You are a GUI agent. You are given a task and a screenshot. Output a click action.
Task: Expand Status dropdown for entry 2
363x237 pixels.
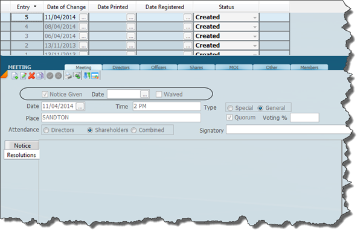click(255, 46)
